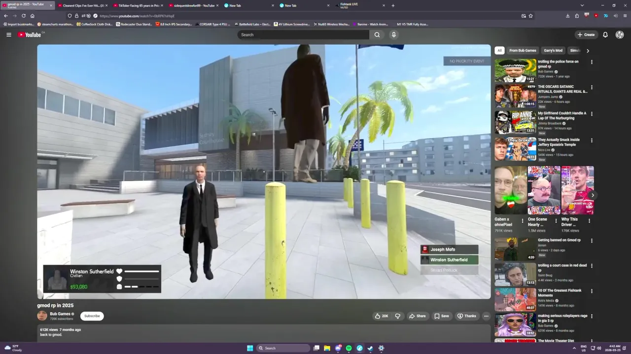631x354 pixels.
Task: Start voice search with the microphone icon
Action: click(x=393, y=34)
